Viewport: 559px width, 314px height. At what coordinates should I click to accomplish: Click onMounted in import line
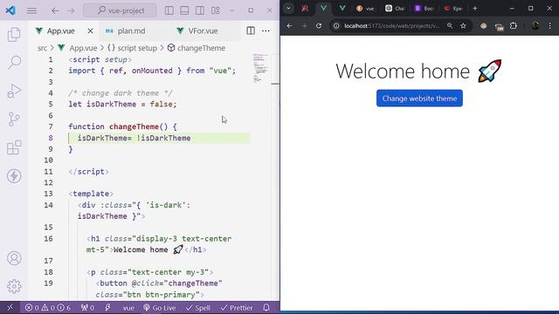[152, 71]
